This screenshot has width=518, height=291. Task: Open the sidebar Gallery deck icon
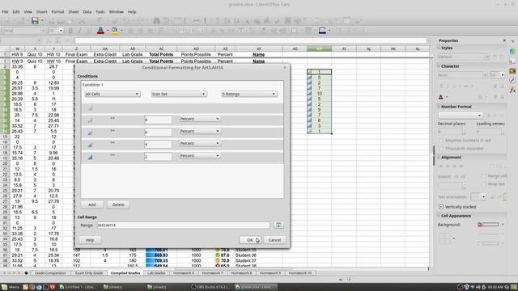point(512,71)
